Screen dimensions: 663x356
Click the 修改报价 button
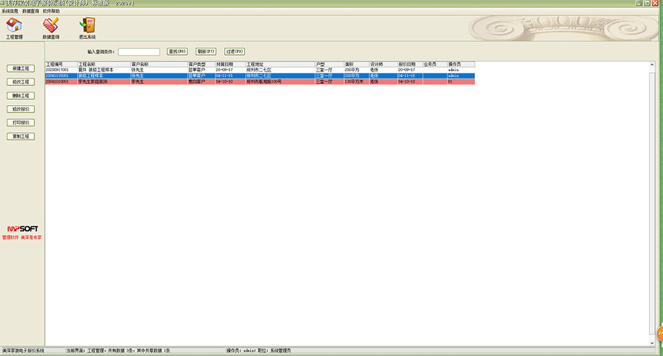coord(21,109)
